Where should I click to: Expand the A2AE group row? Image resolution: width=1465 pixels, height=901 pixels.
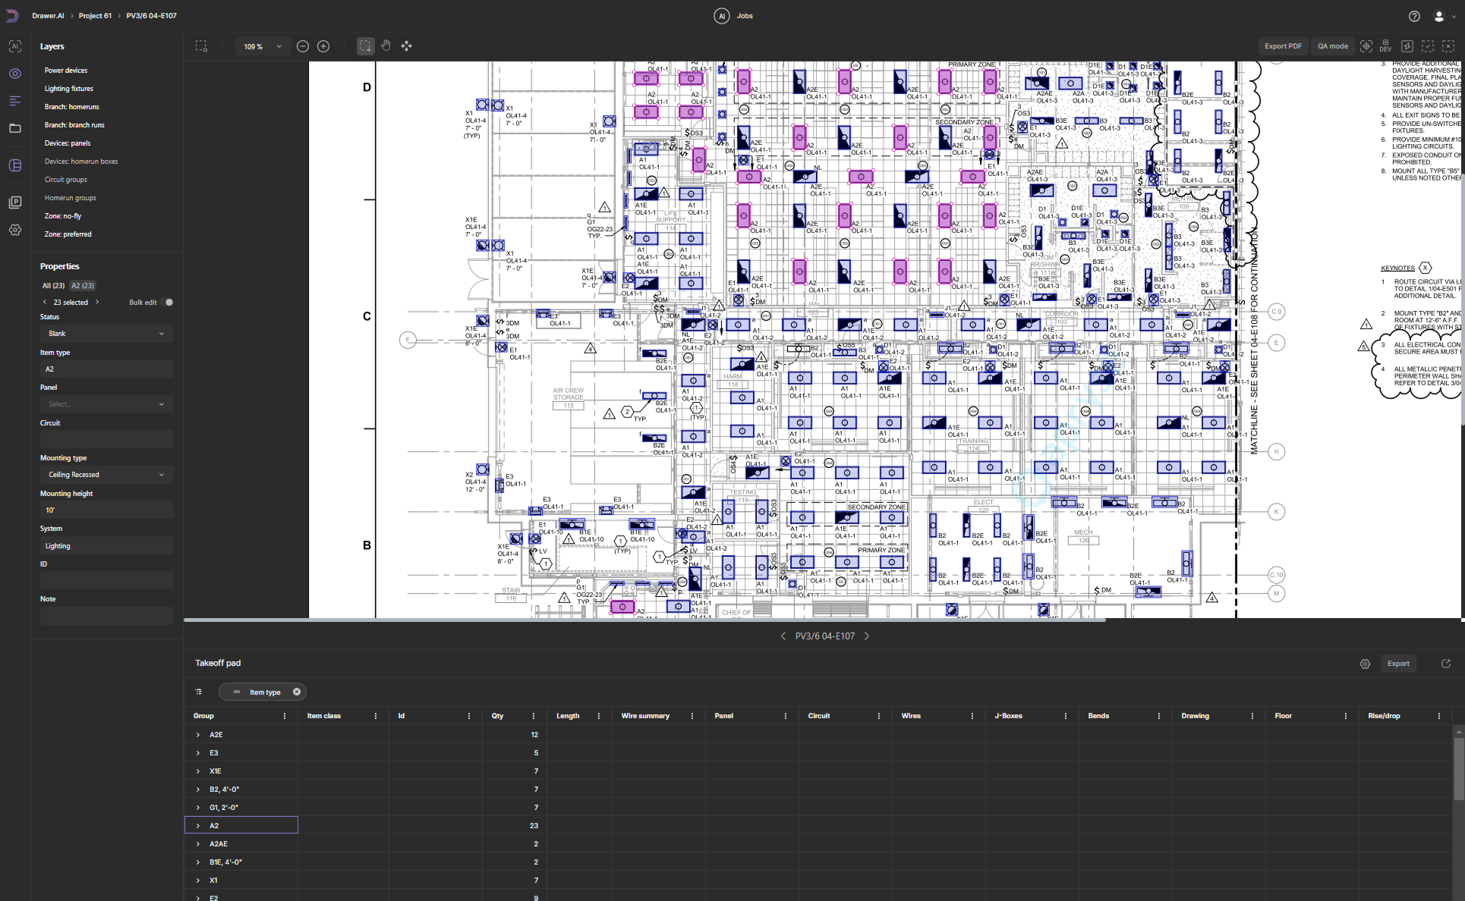pyautogui.click(x=198, y=844)
